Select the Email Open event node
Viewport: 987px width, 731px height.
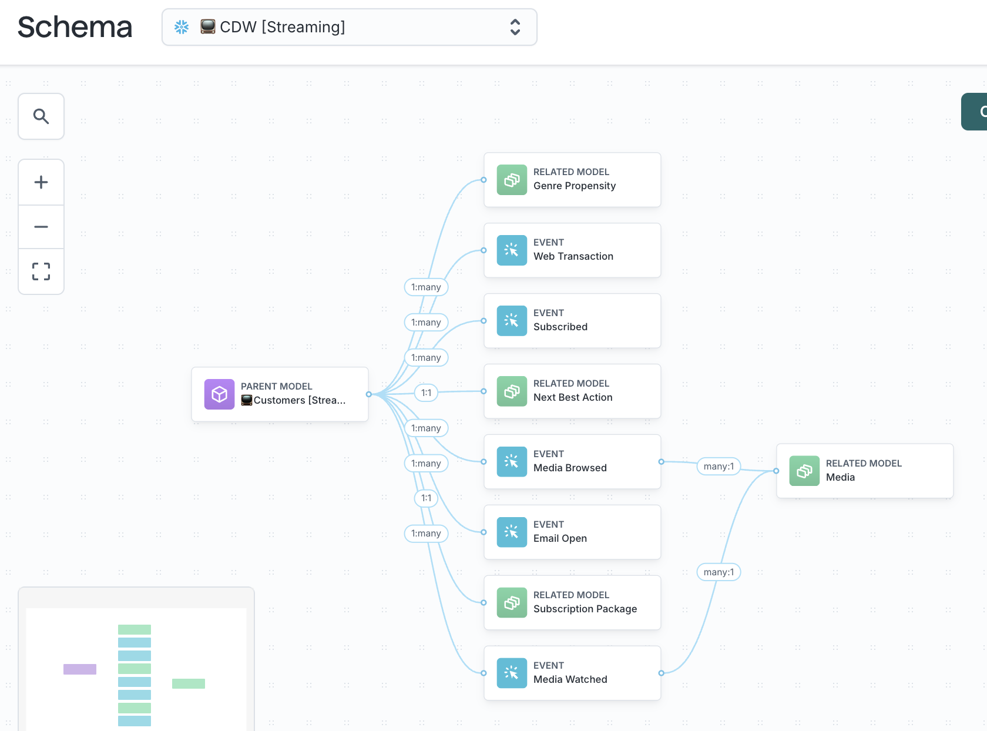(x=572, y=532)
